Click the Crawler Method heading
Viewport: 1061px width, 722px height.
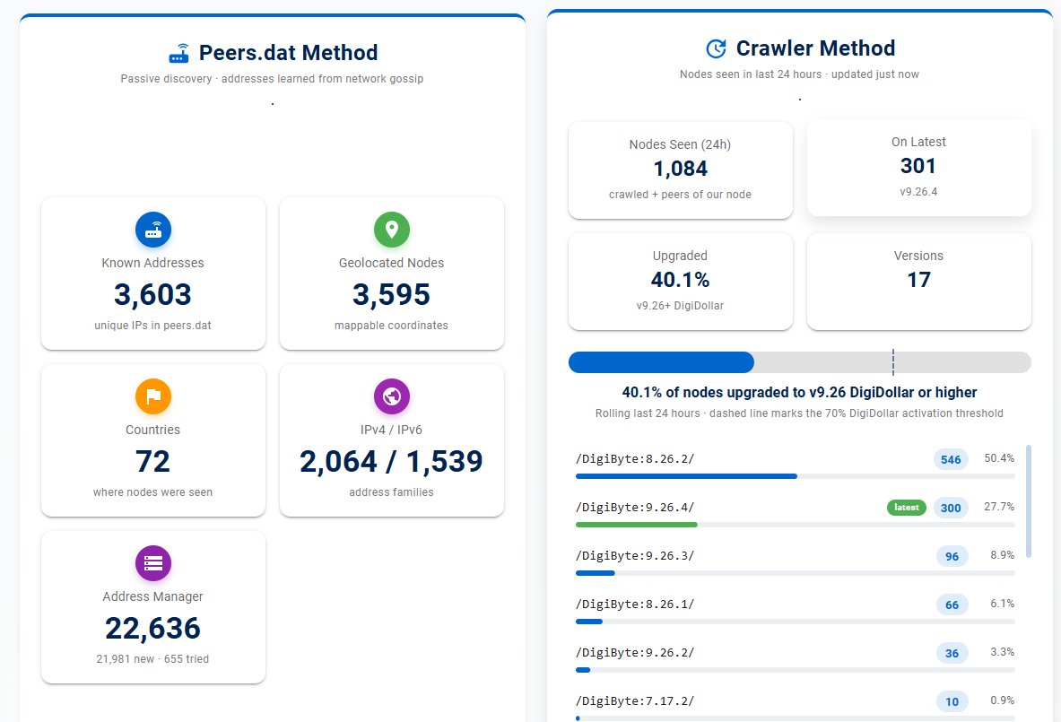tap(815, 48)
